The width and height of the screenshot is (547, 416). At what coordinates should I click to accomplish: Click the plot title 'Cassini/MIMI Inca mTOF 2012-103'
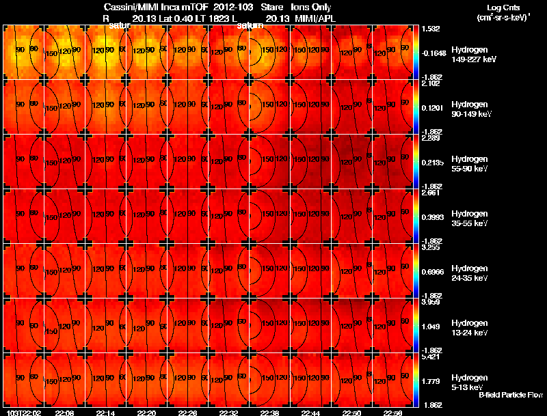click(178, 8)
